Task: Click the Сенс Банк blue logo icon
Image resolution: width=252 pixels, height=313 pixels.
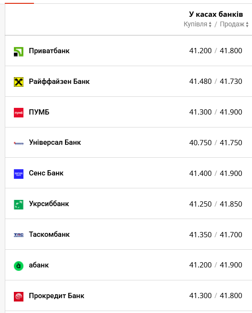Action: click(19, 174)
